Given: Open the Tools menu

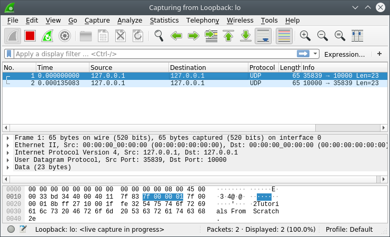Looking at the screenshot, I should [269, 20].
